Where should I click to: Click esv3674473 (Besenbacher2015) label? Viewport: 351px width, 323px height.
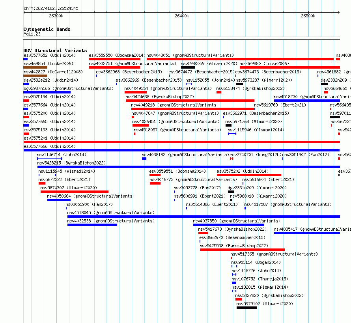pos(268,72)
